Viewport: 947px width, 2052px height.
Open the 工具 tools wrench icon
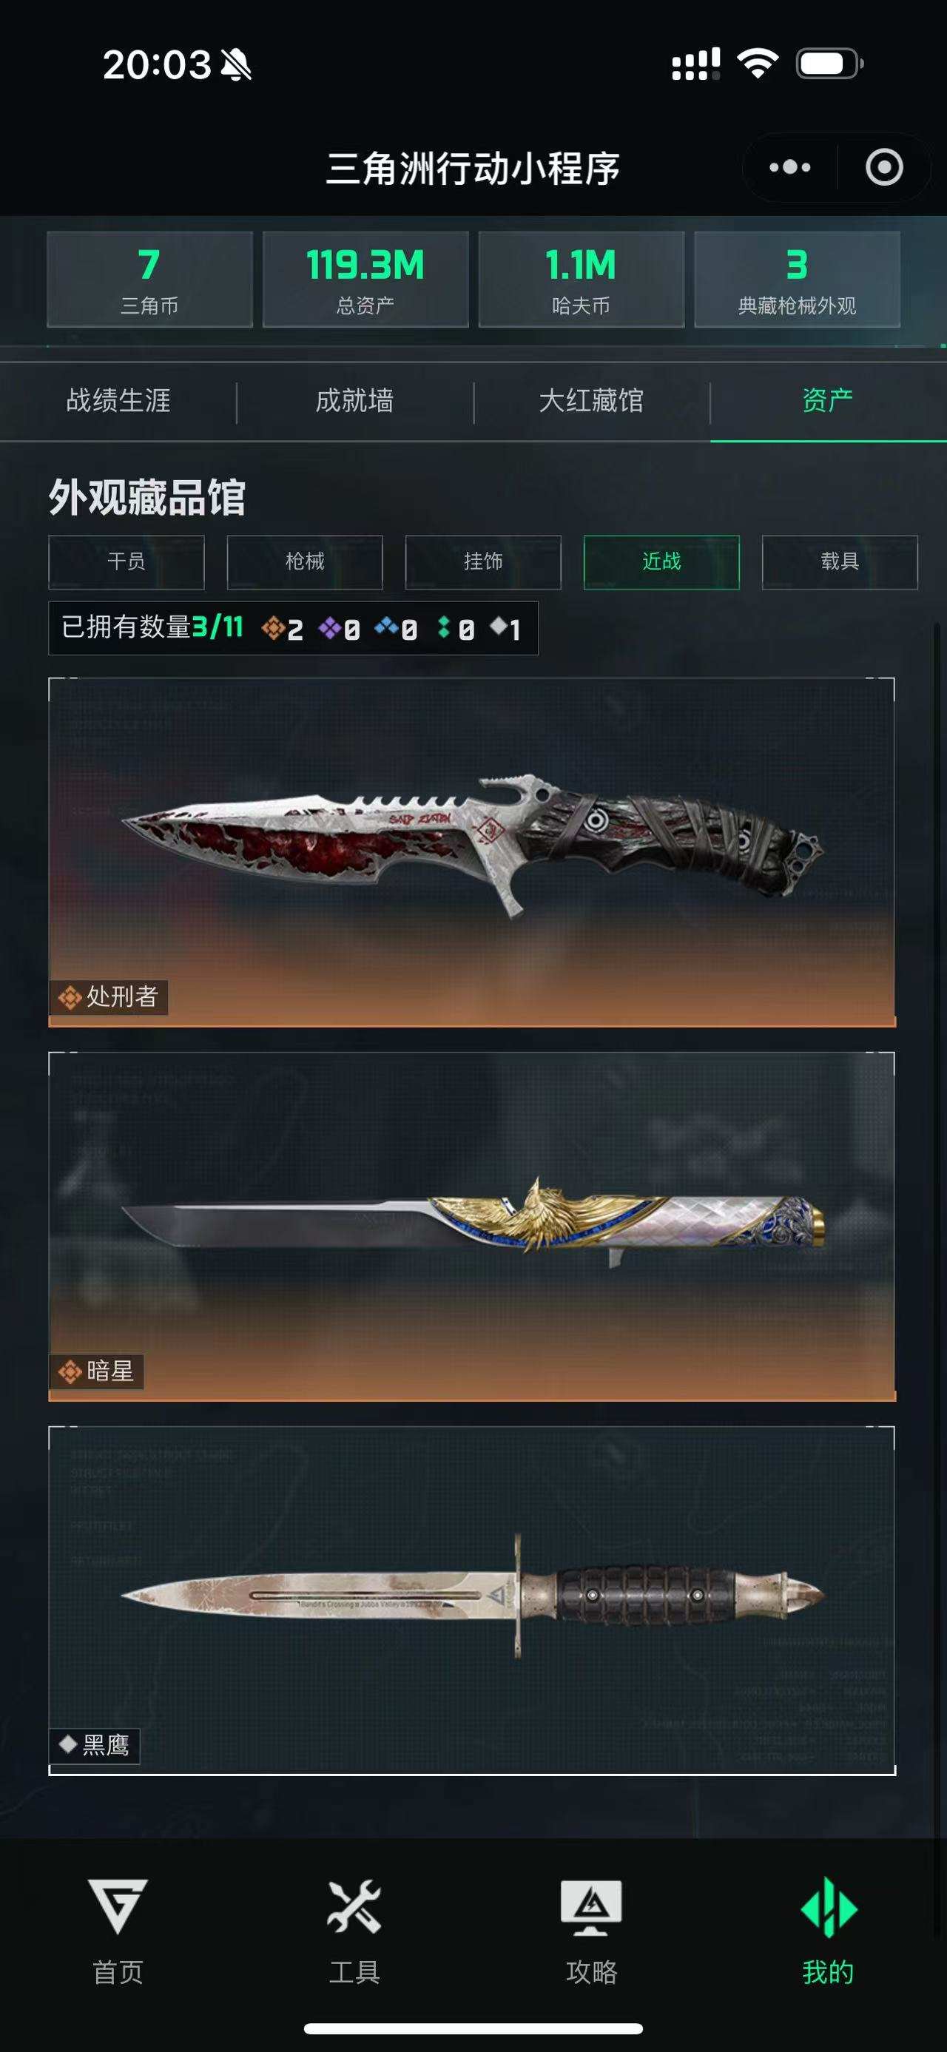click(354, 1906)
